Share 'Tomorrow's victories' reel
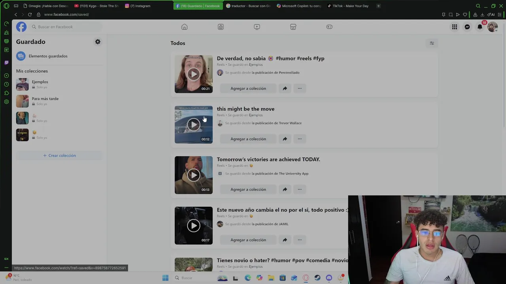 point(285,189)
